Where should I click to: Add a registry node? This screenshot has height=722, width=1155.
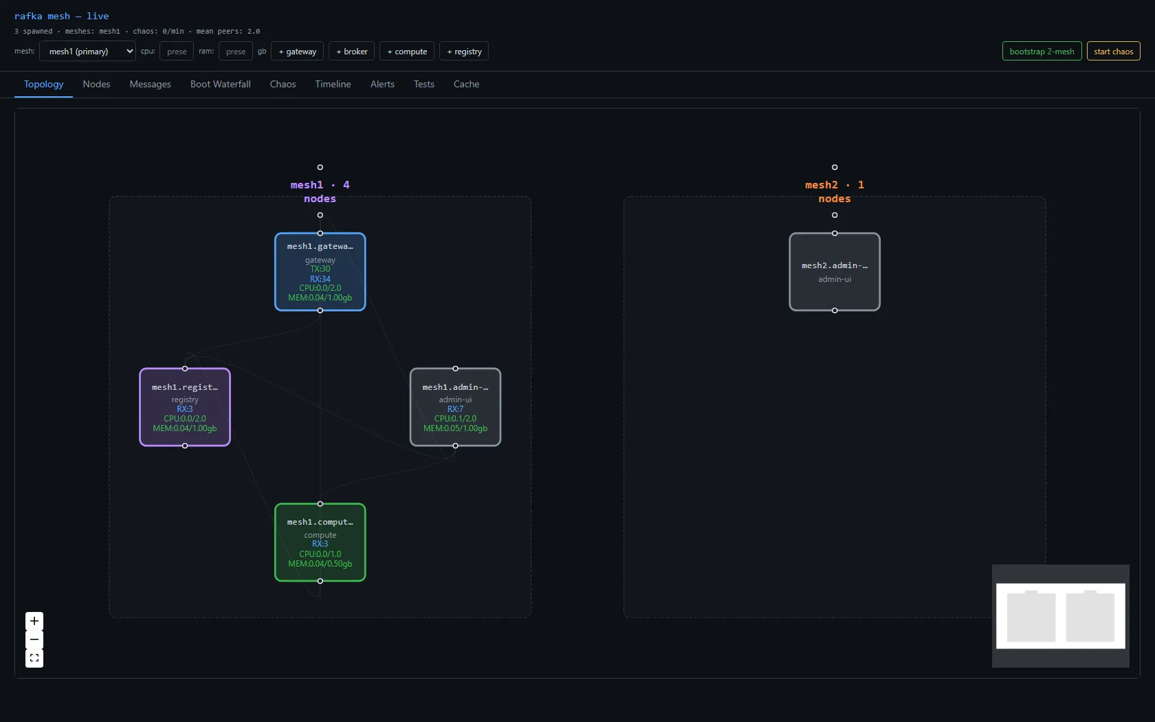tap(464, 52)
